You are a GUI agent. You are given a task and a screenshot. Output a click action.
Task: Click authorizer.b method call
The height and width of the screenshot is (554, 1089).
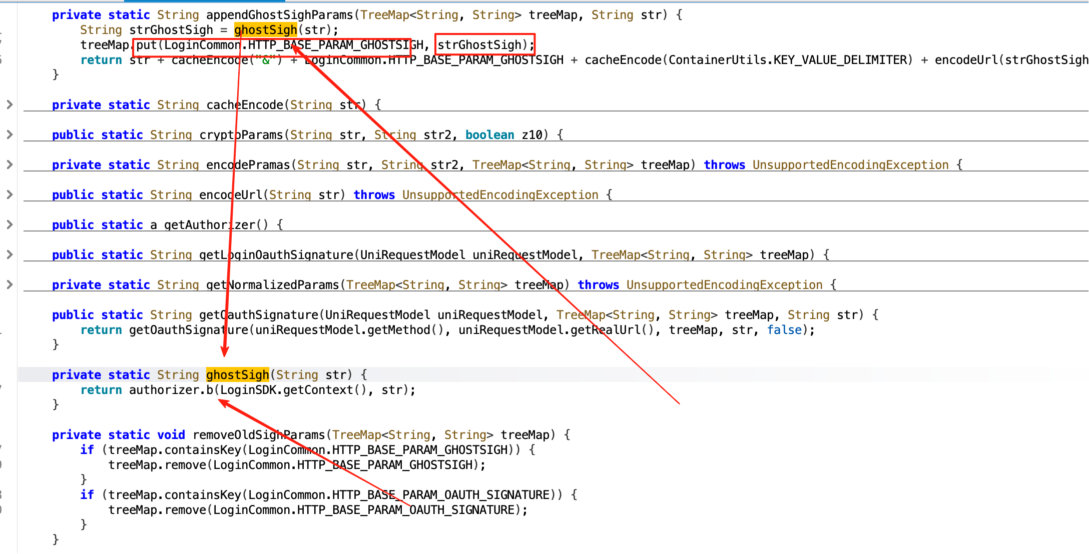click(x=171, y=390)
